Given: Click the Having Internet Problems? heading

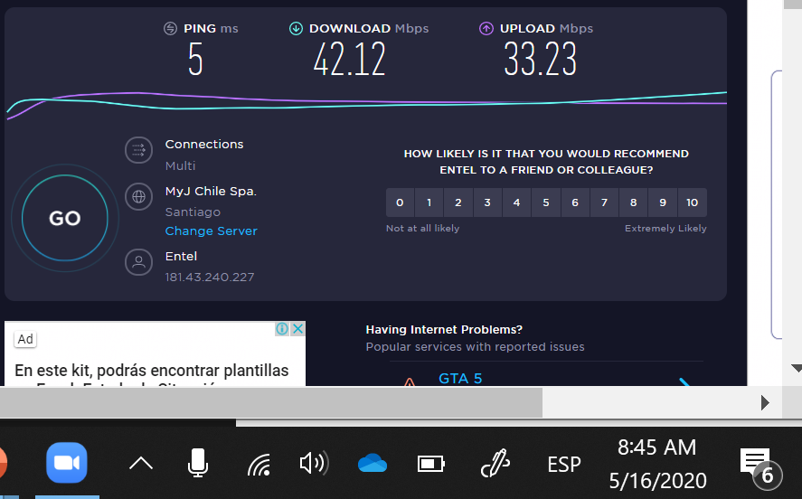Looking at the screenshot, I should 444,330.
